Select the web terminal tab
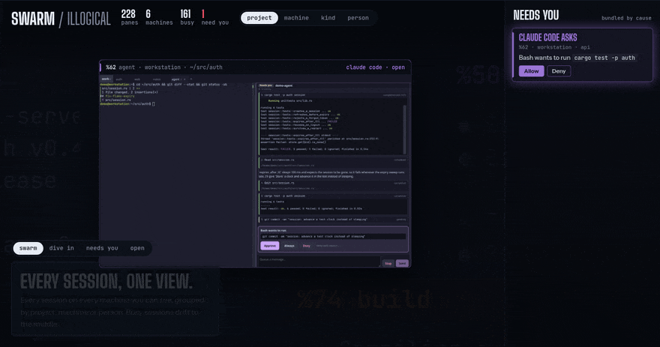This screenshot has height=347, width=660. point(137,79)
